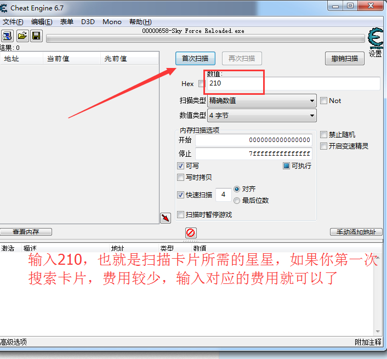Click 附加注释 in status bar
Viewport: 387px width, 359px height.
point(368,342)
